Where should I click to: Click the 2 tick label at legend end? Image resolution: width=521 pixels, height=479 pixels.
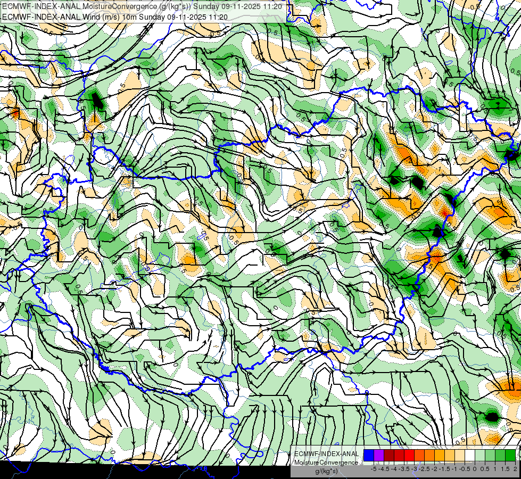pyautogui.click(x=515, y=469)
